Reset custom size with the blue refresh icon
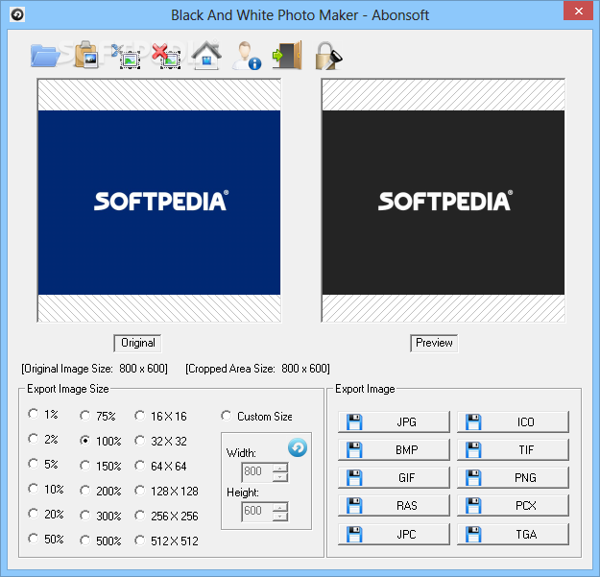Image resolution: width=600 pixels, height=577 pixels. [298, 447]
